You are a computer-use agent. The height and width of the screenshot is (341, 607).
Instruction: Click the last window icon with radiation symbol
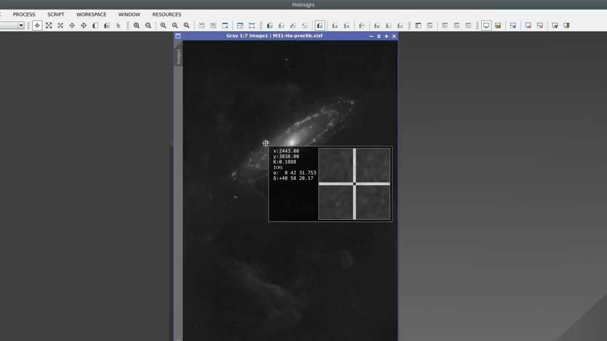[x=567, y=26]
